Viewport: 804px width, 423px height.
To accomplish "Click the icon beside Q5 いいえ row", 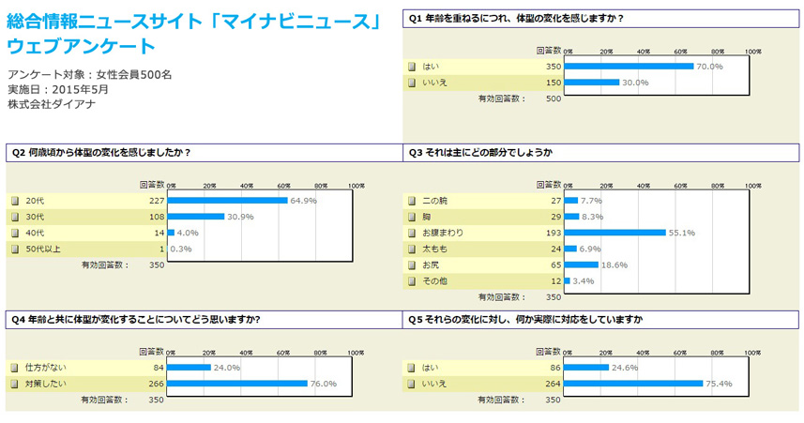I will click(x=411, y=384).
